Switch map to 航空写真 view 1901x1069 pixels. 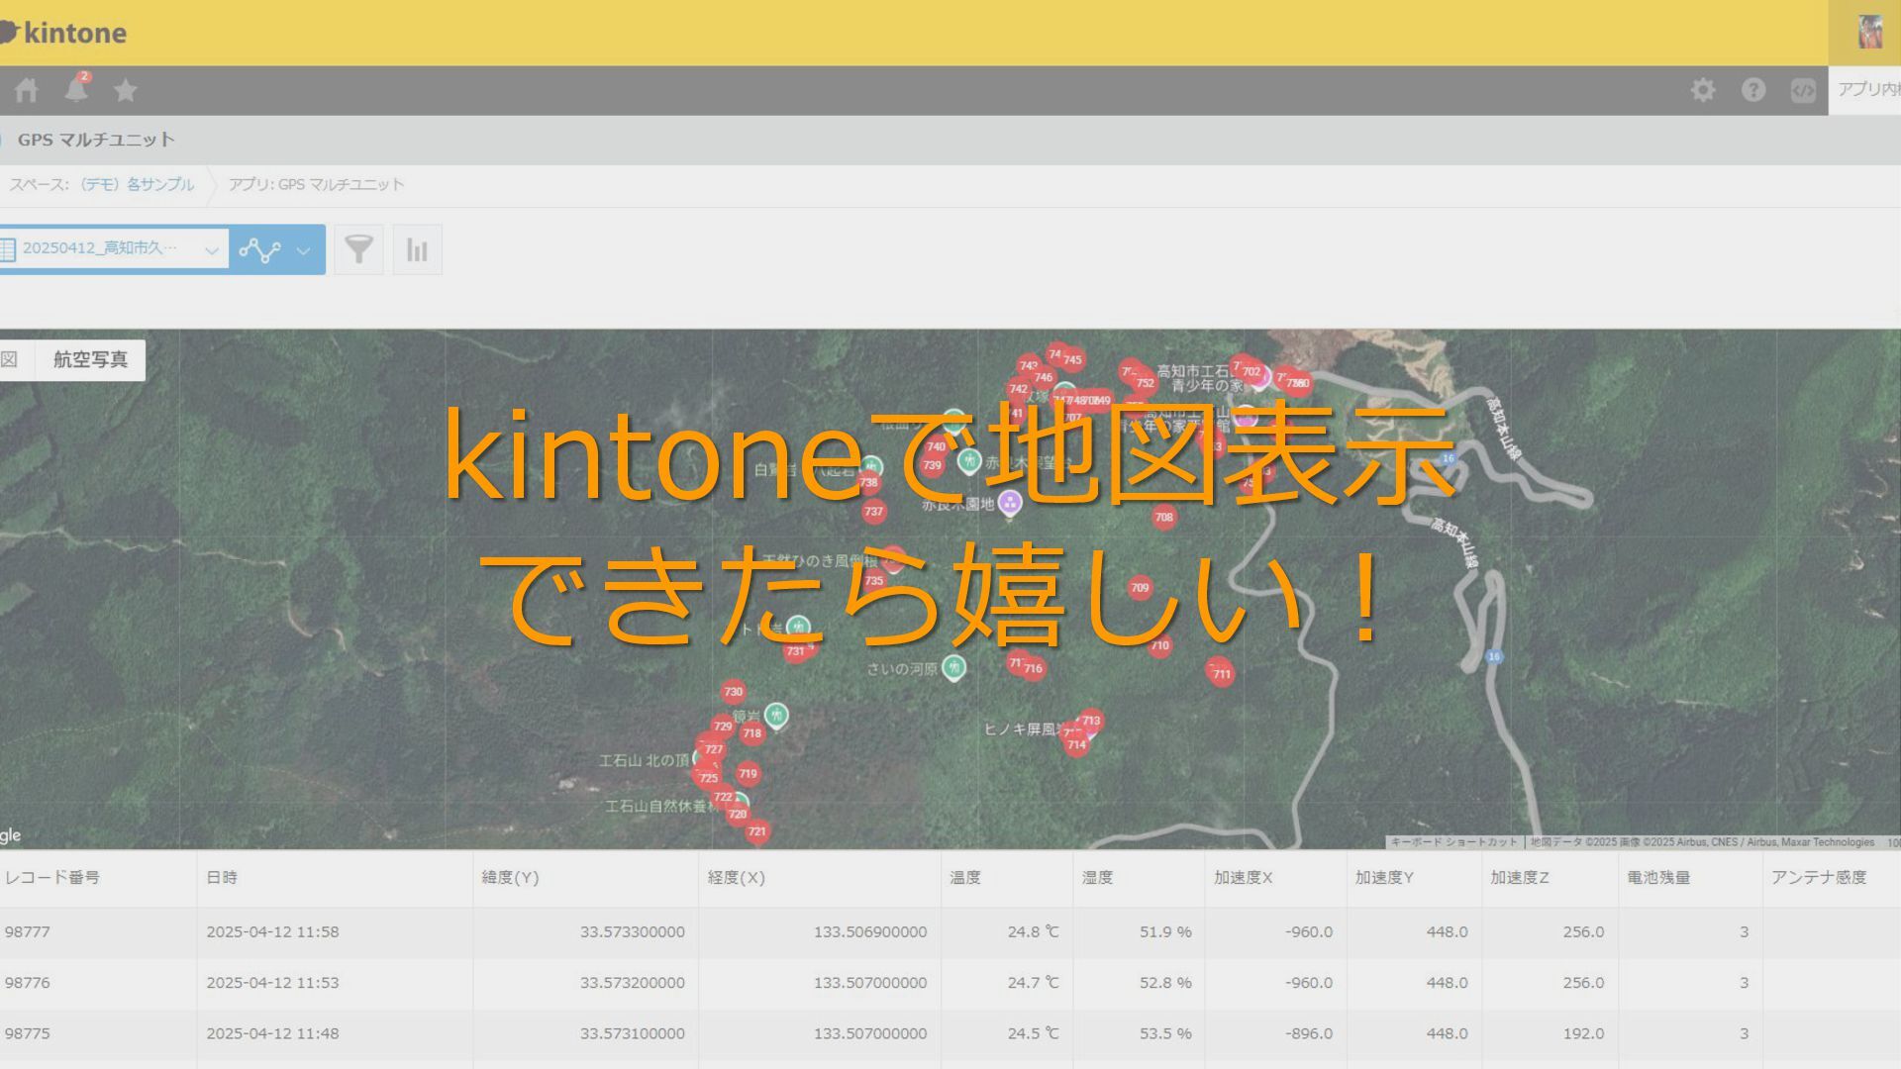[x=90, y=360]
